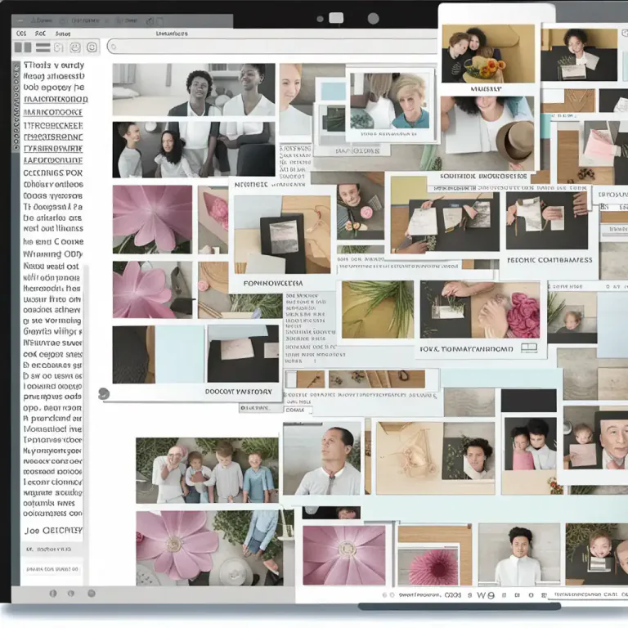Click the third gray circle in bottom-left bar

92,593
